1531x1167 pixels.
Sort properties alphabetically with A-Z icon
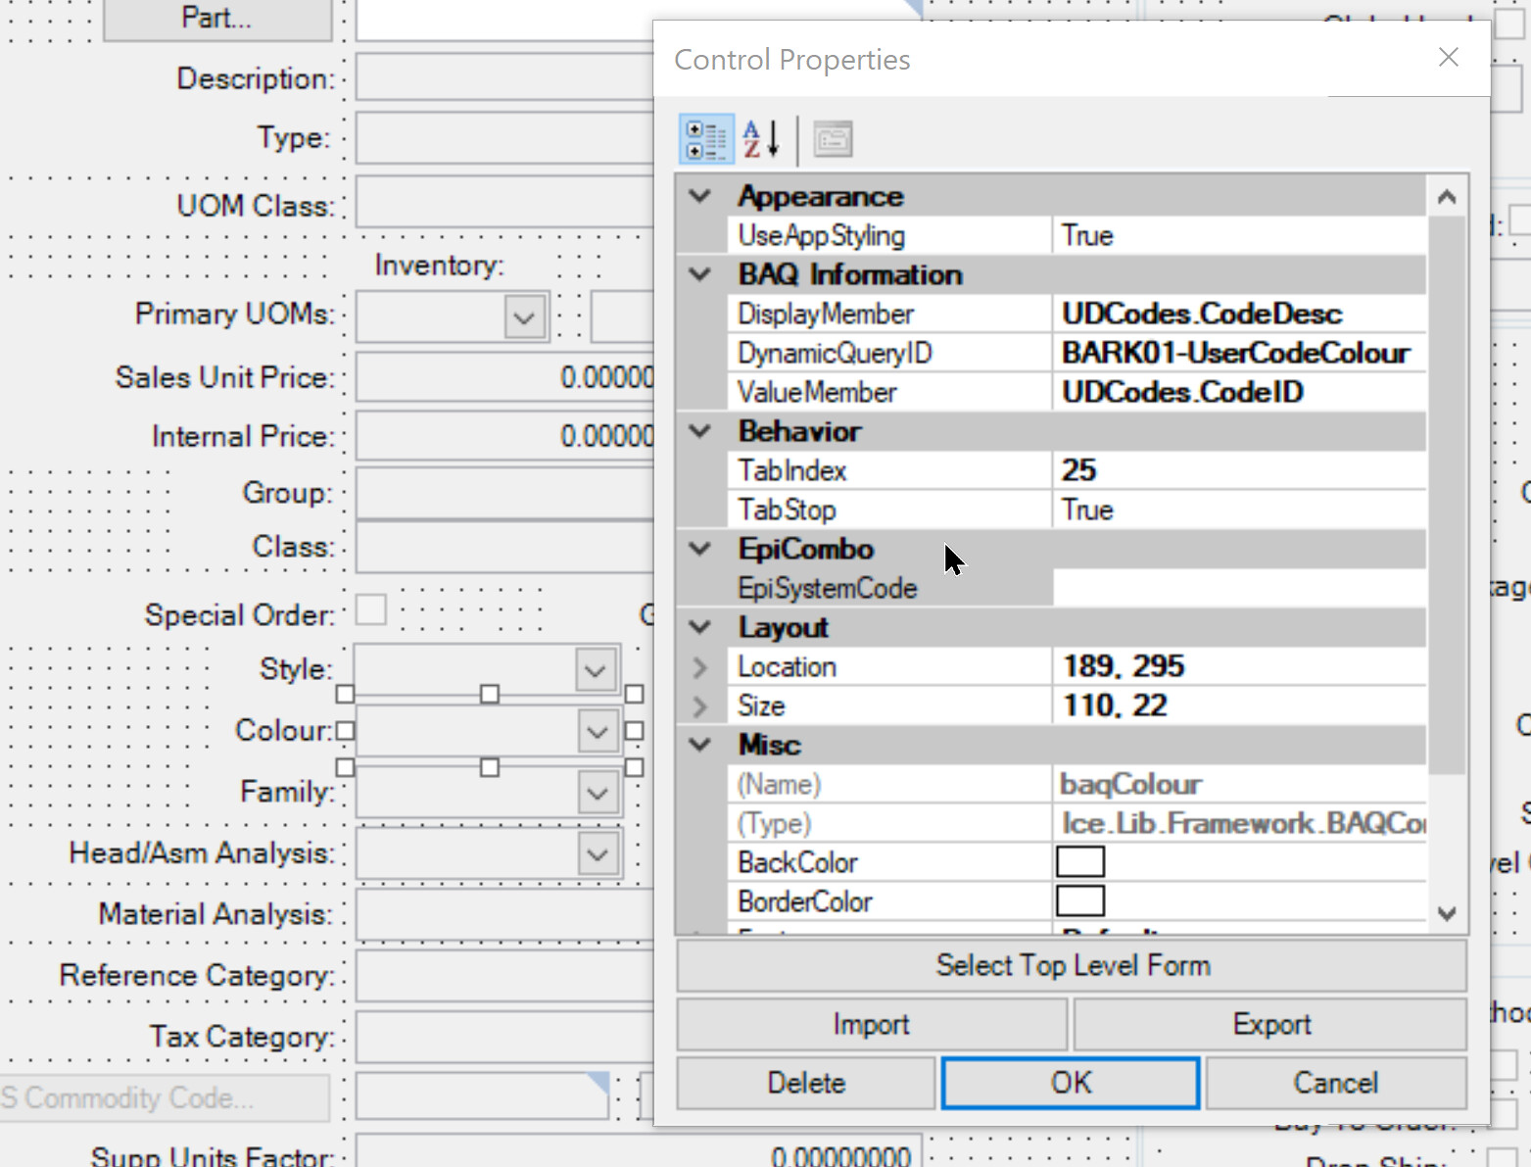point(761,139)
